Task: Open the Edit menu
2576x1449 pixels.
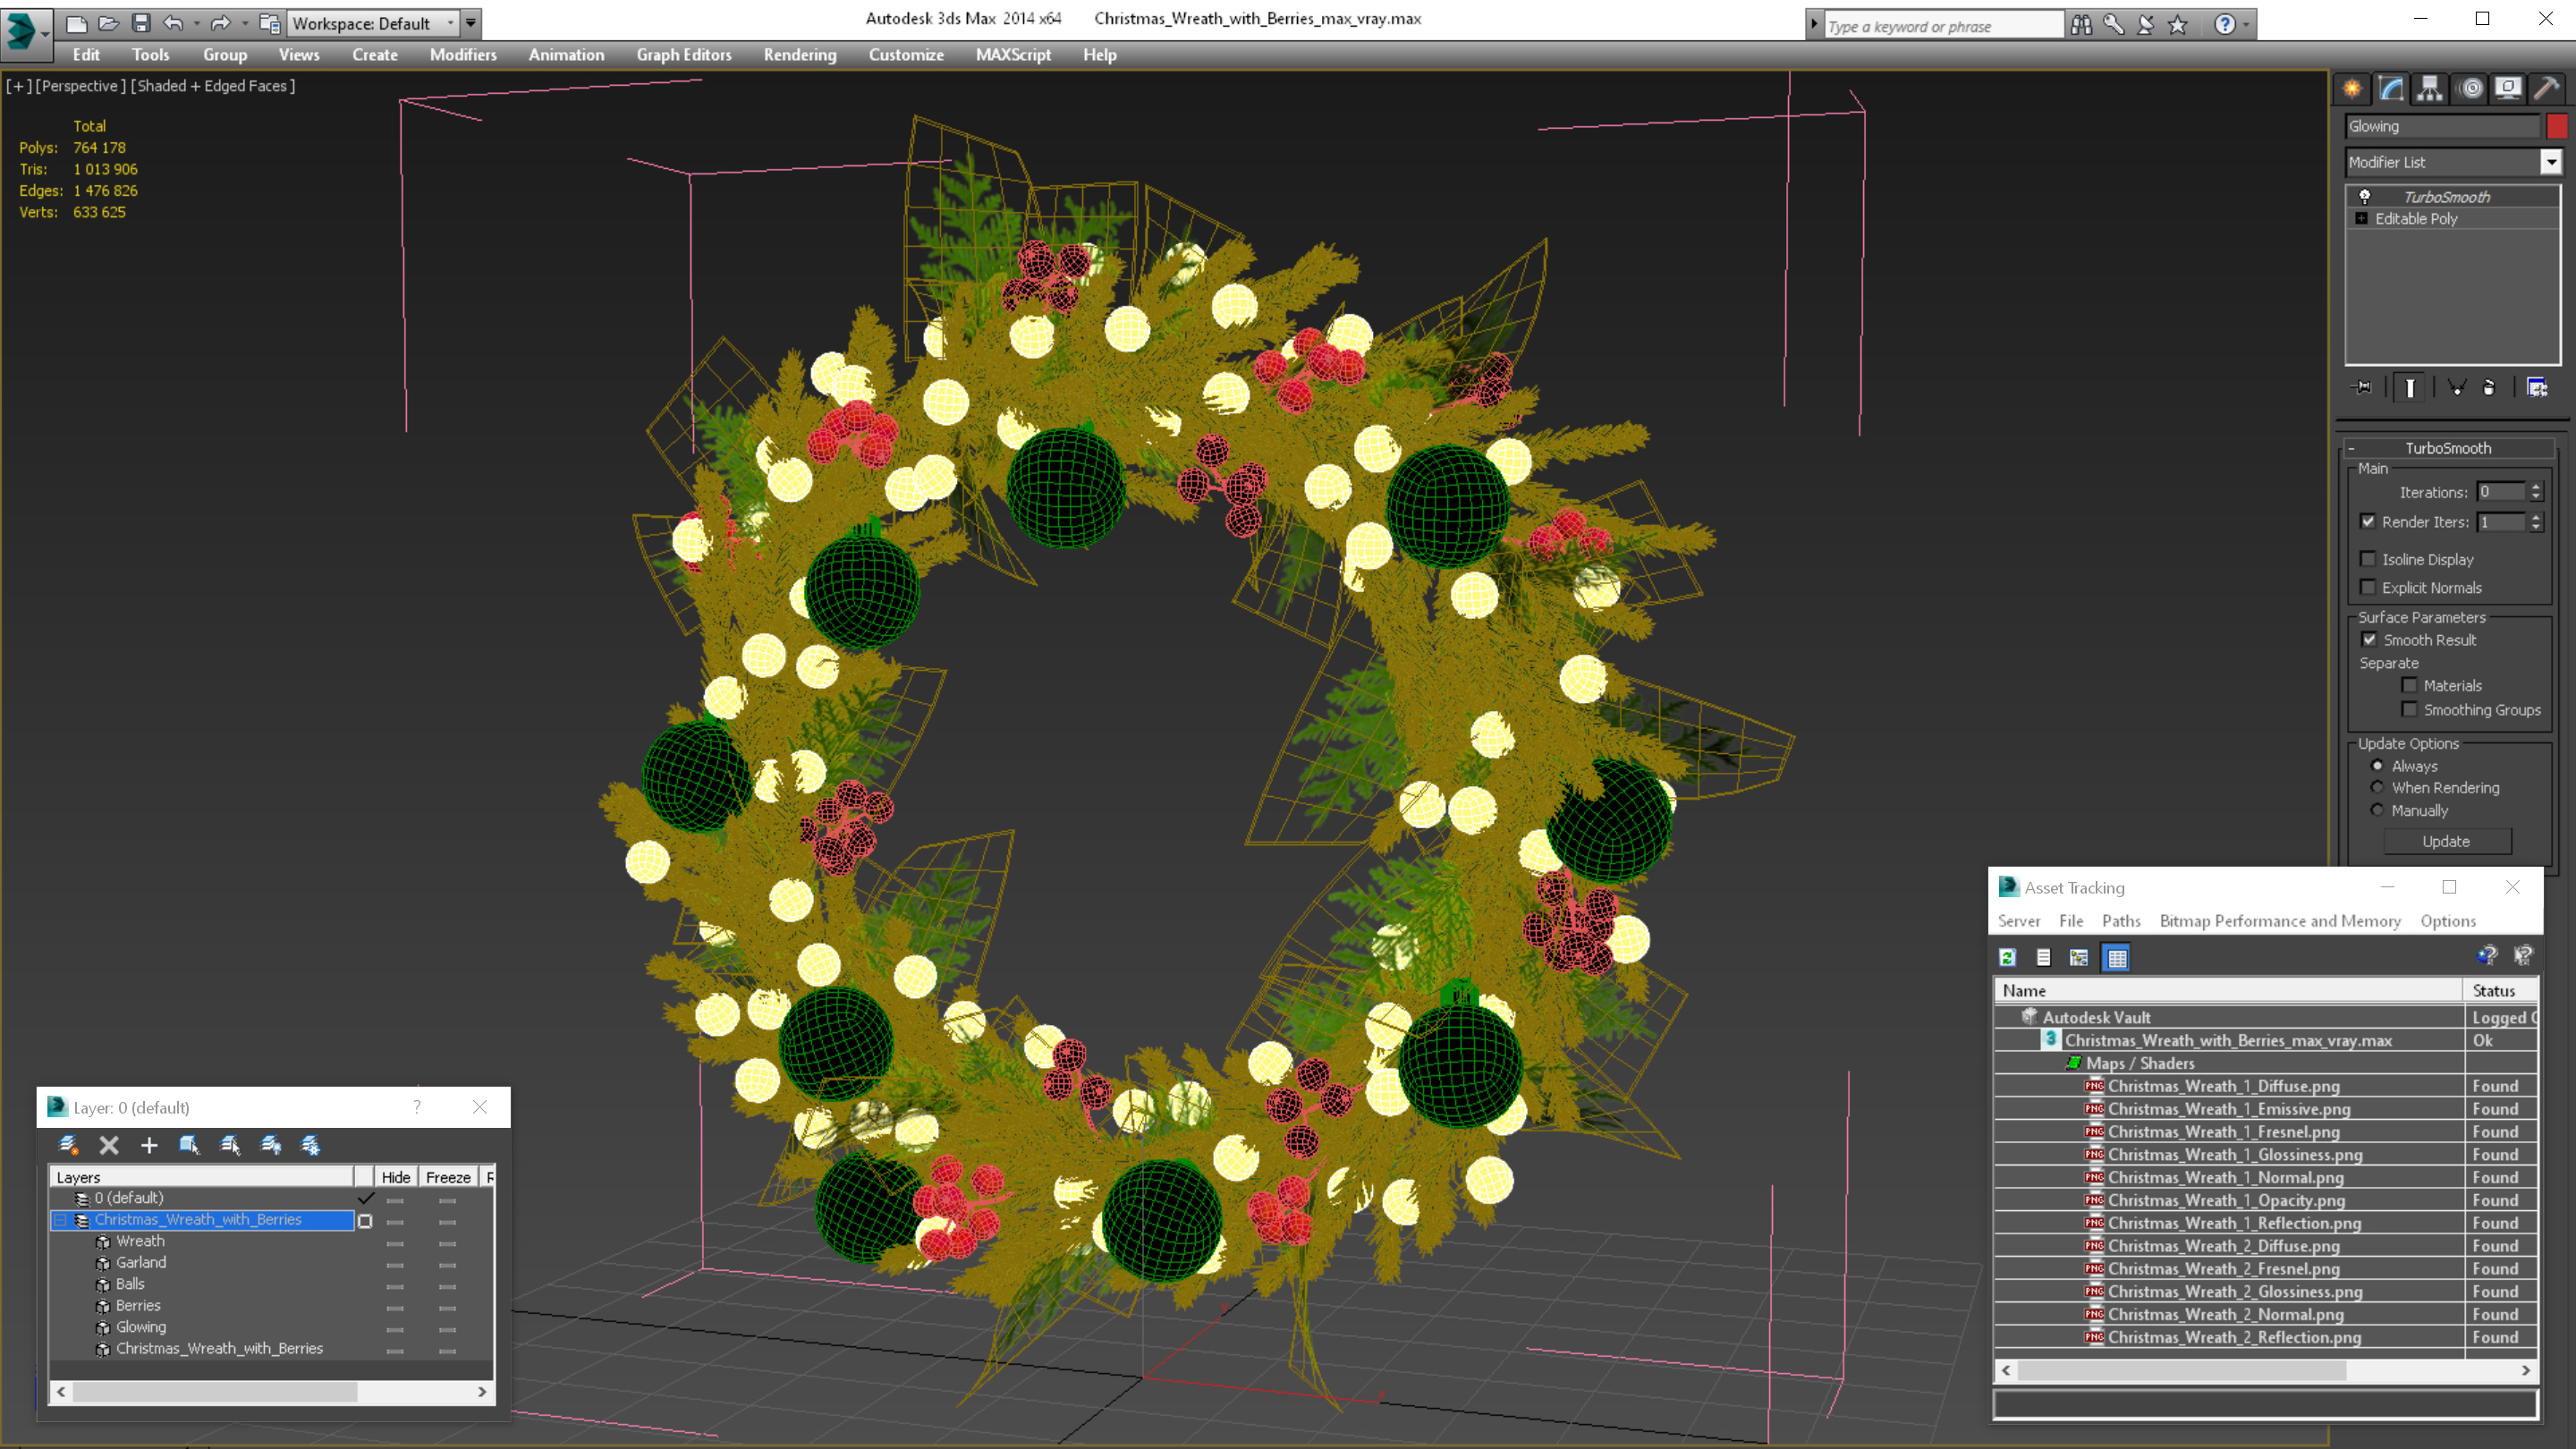Action: (x=86, y=55)
